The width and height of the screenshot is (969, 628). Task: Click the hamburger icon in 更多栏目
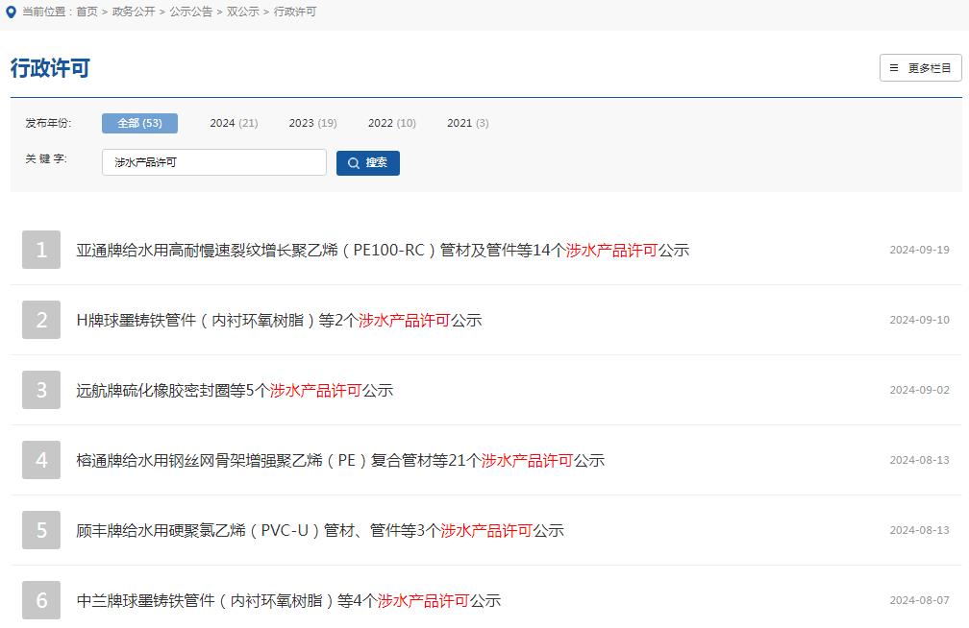coord(894,68)
